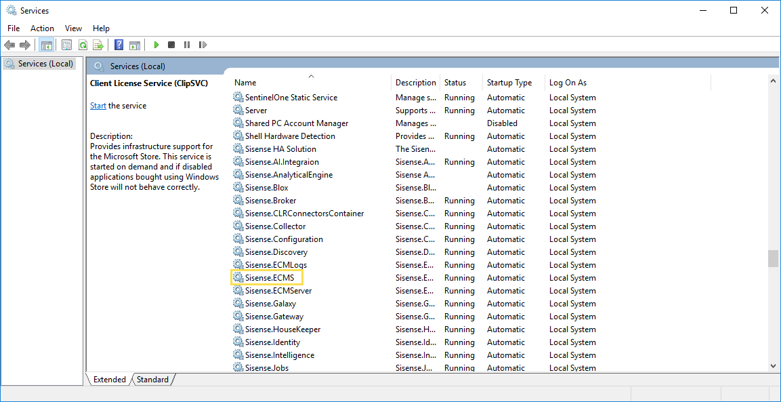Click the Stop Service toolbar icon
781x402 pixels.
(x=171, y=45)
